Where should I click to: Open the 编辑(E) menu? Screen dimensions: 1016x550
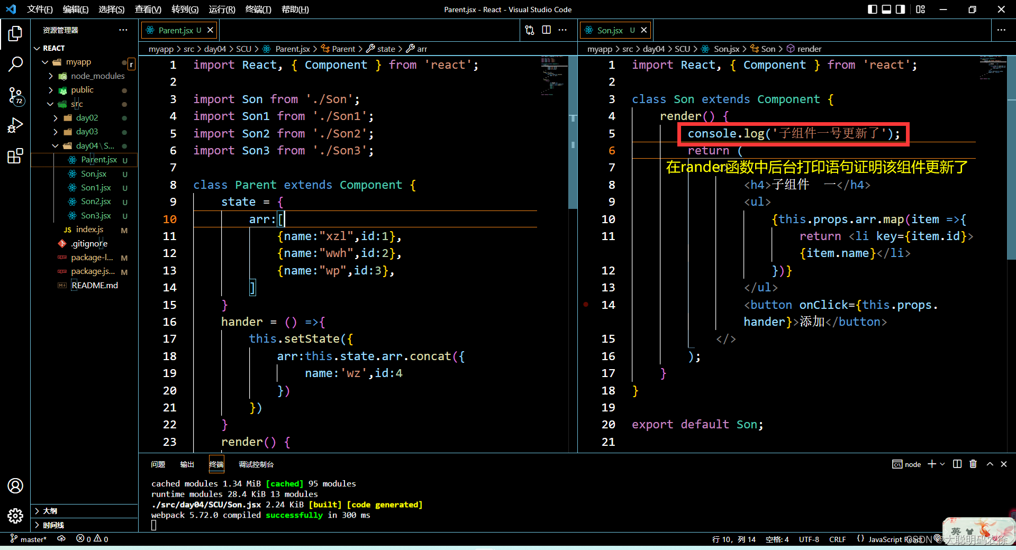click(76, 10)
